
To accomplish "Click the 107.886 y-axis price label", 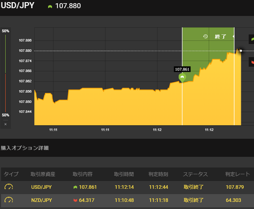I will 25,40.
